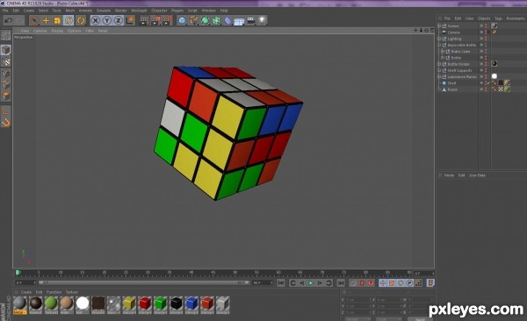Select the Camera object in Object Manager
The height and width of the screenshot is (321, 527).
453,32
